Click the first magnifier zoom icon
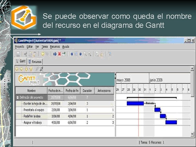 pyautogui.click(x=85, y=54)
